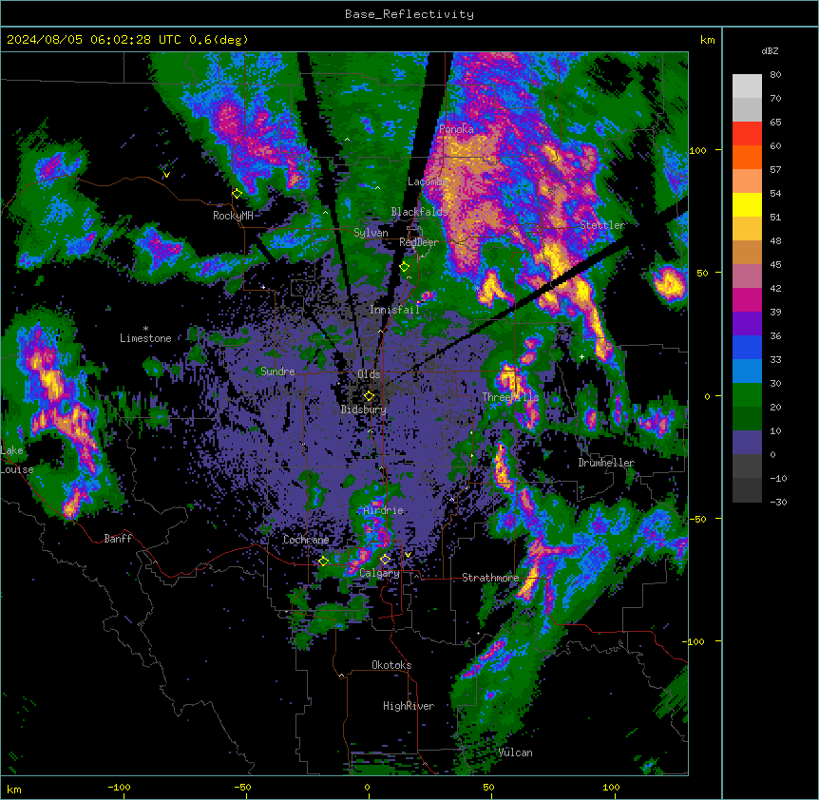Viewport: 819px width, 800px height.
Task: Click the Banff label
Action: click(x=118, y=539)
